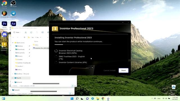Select the FL Studio 20 desktop icon

click(4, 14)
